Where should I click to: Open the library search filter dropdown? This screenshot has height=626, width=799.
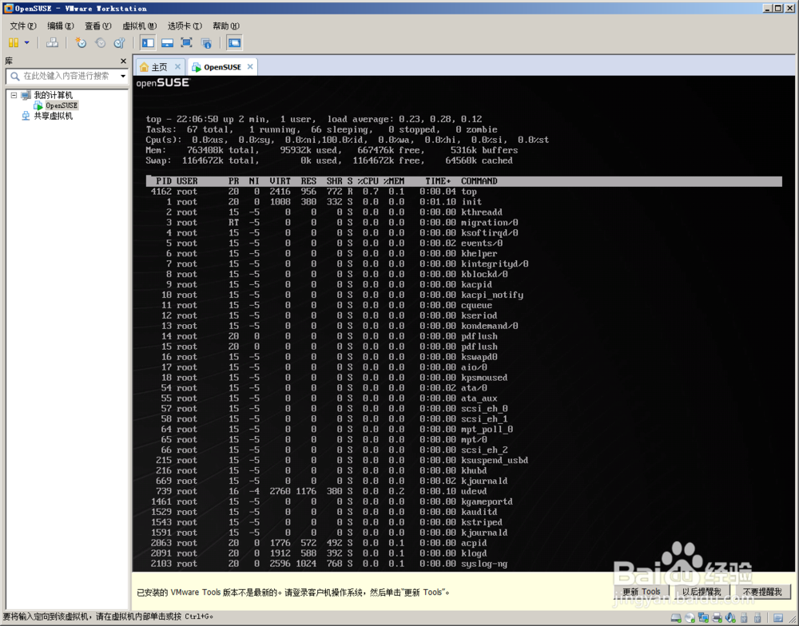coord(123,76)
